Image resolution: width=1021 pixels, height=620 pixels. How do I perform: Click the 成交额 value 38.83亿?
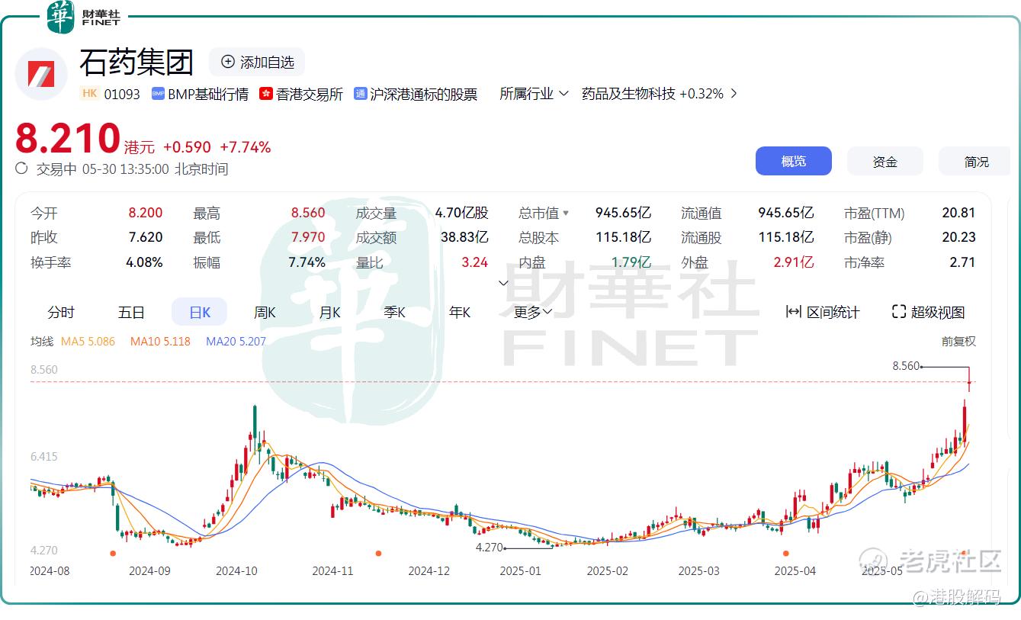coord(464,237)
